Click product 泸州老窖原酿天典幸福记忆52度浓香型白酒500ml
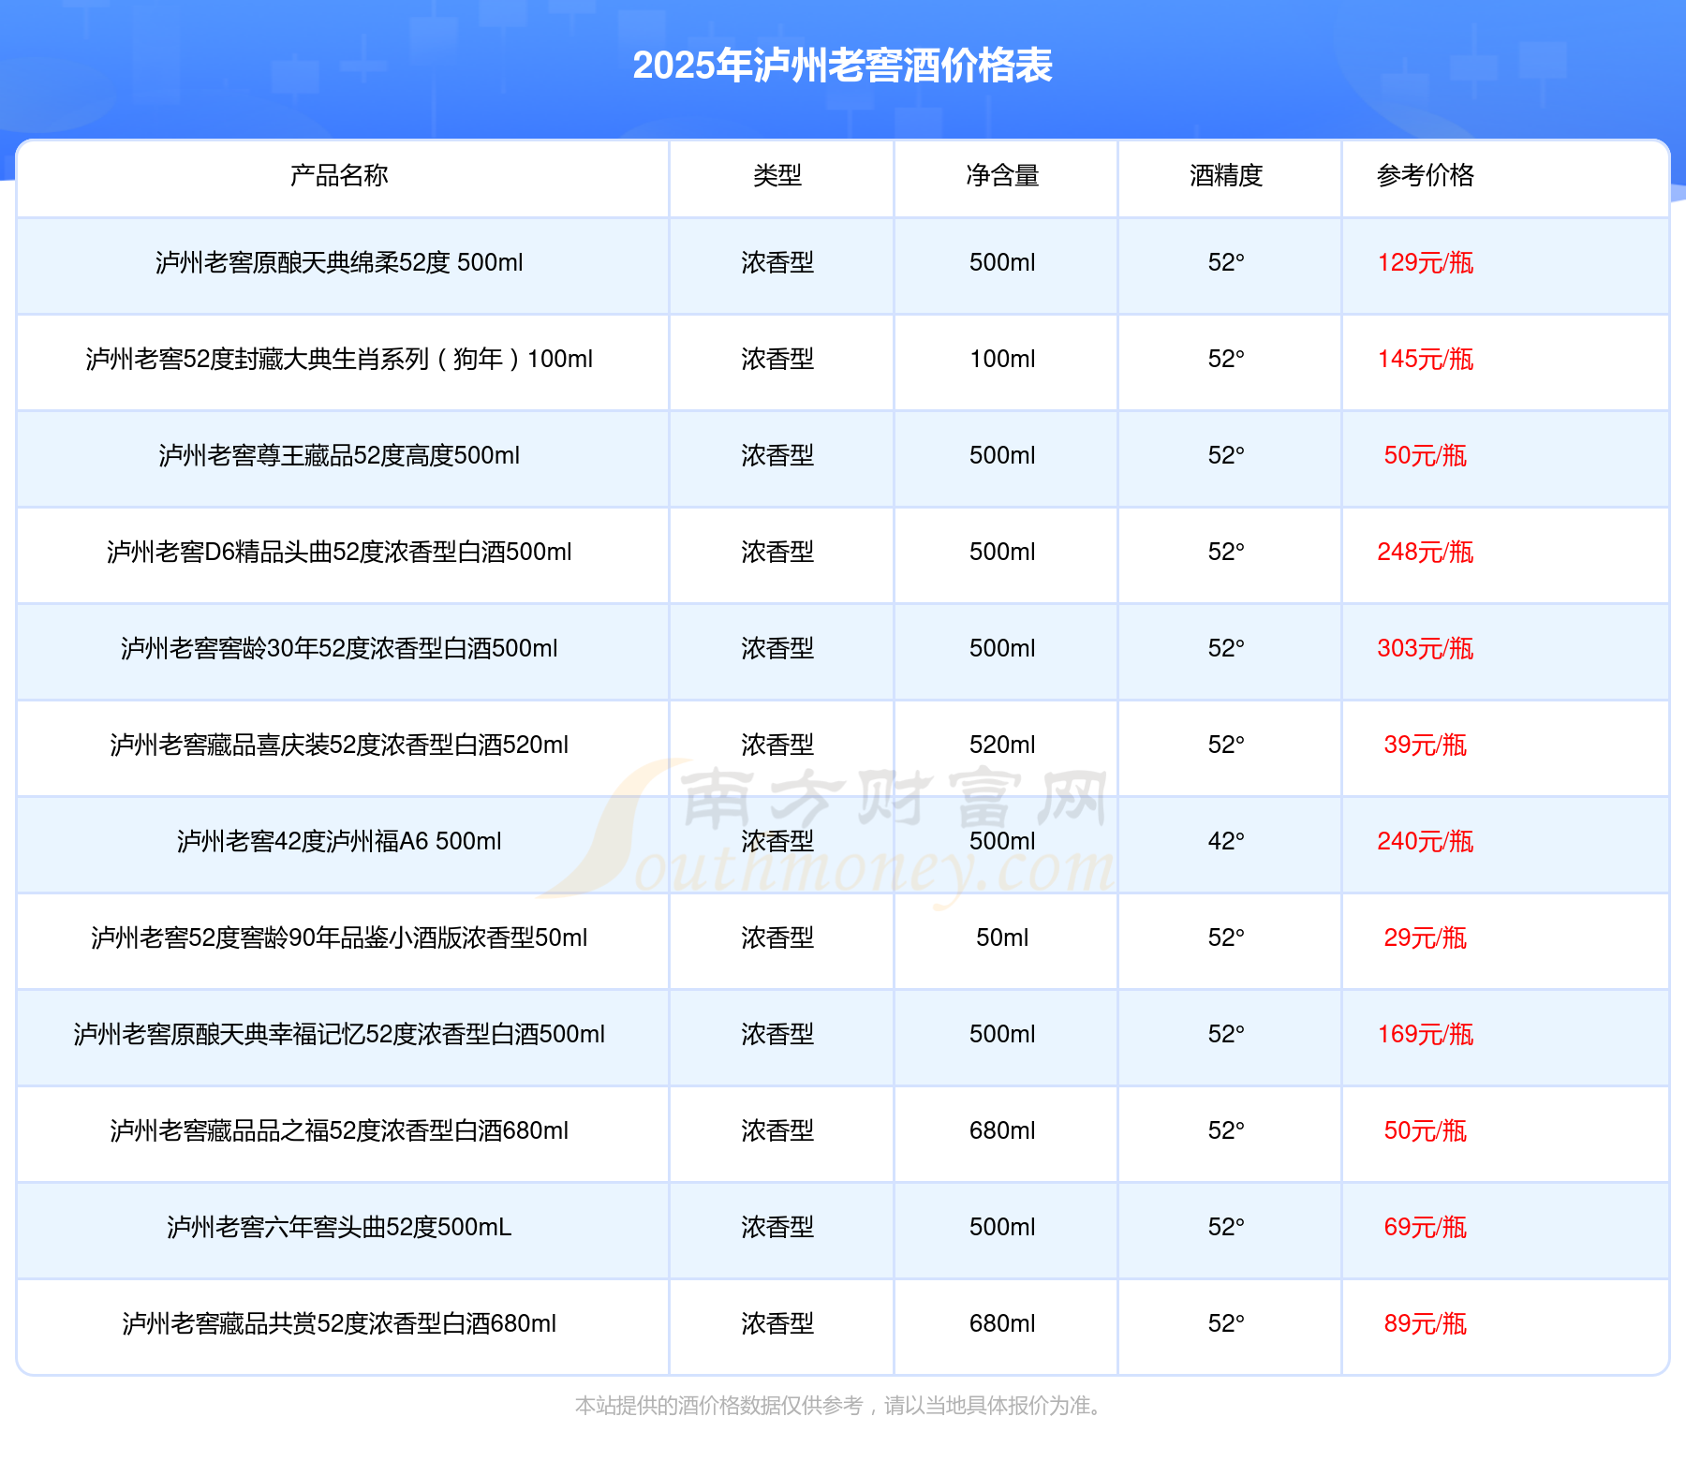This screenshot has width=1686, height=1461. coord(339,1034)
